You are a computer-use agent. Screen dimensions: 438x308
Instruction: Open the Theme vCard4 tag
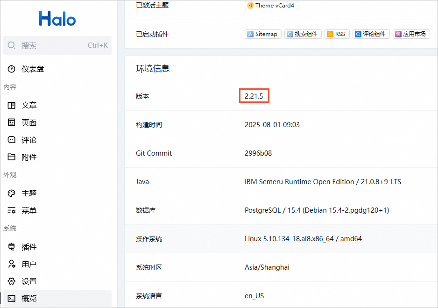[x=271, y=6]
